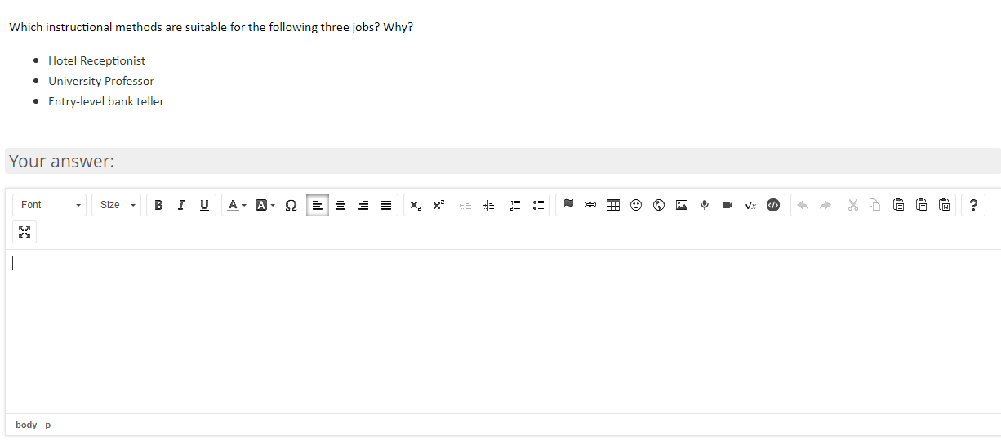This screenshot has width=1001, height=445.
Task: Maximize the editor to fullscreen
Action: pyautogui.click(x=24, y=233)
